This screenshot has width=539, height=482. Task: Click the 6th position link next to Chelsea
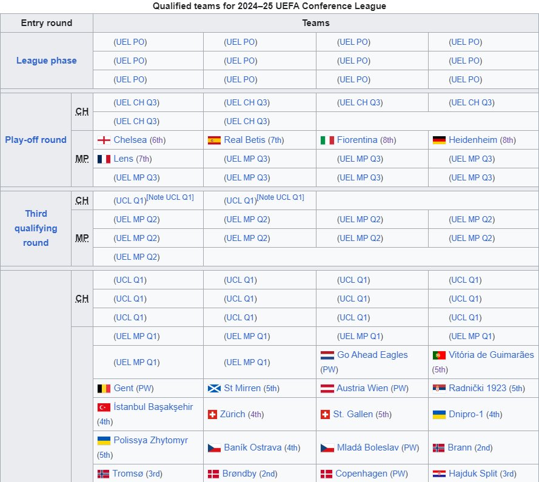click(158, 140)
